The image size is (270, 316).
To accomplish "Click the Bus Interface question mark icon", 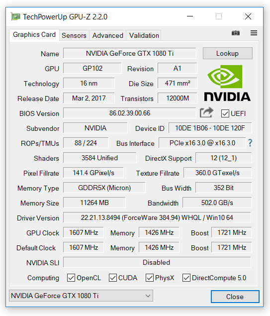I will pos(250,143).
